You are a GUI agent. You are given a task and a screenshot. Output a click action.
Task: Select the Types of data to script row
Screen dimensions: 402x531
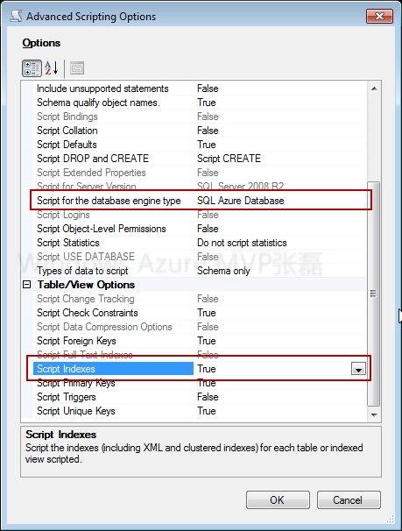click(200, 271)
